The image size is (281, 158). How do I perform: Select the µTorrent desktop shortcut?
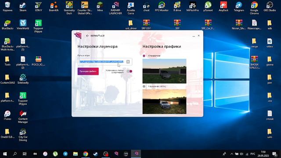click(x=208, y=7)
